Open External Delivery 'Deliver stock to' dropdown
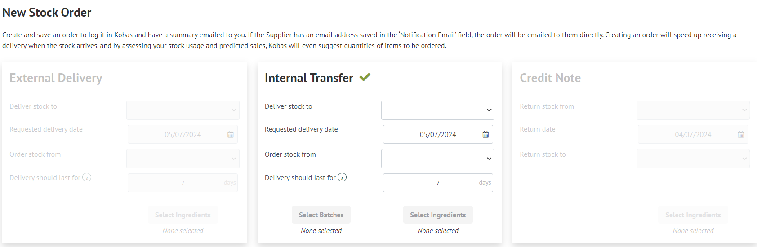Image resolution: width=757 pixels, height=247 pixels. [x=183, y=110]
